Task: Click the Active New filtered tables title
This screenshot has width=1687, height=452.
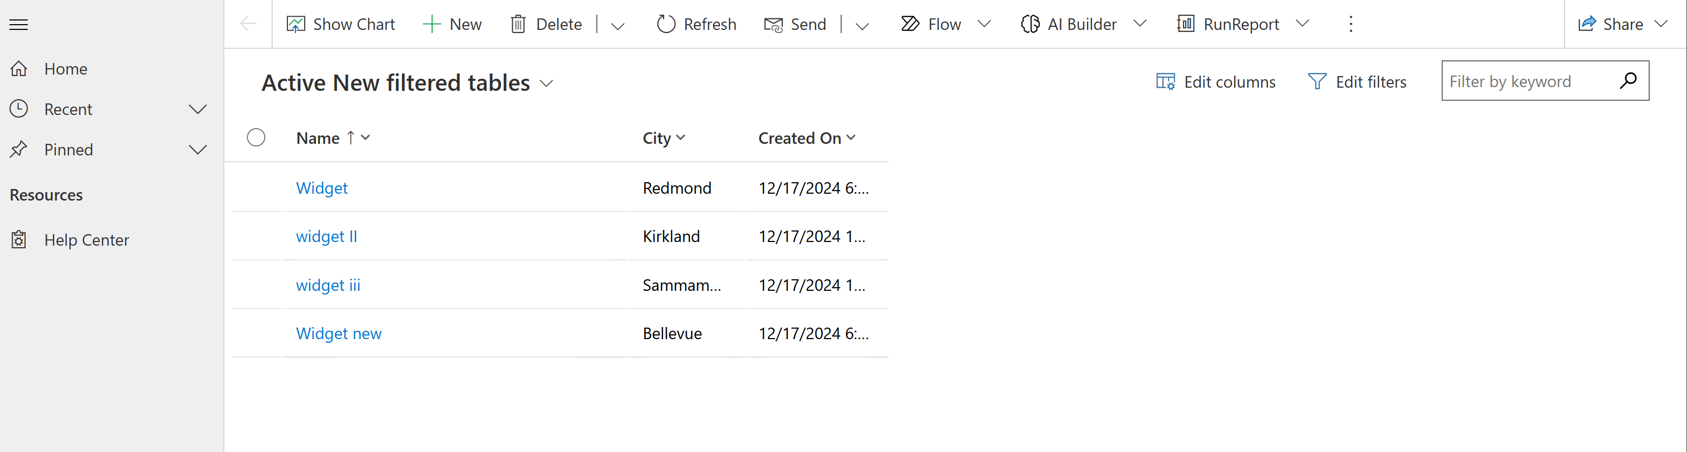Action: click(396, 83)
